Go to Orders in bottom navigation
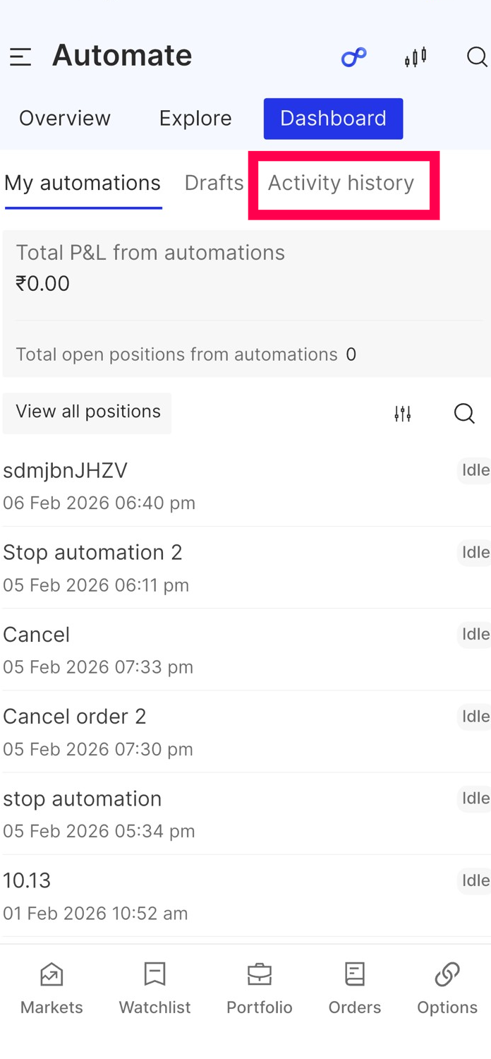Viewport: 491px width, 1059px height. tap(354, 988)
